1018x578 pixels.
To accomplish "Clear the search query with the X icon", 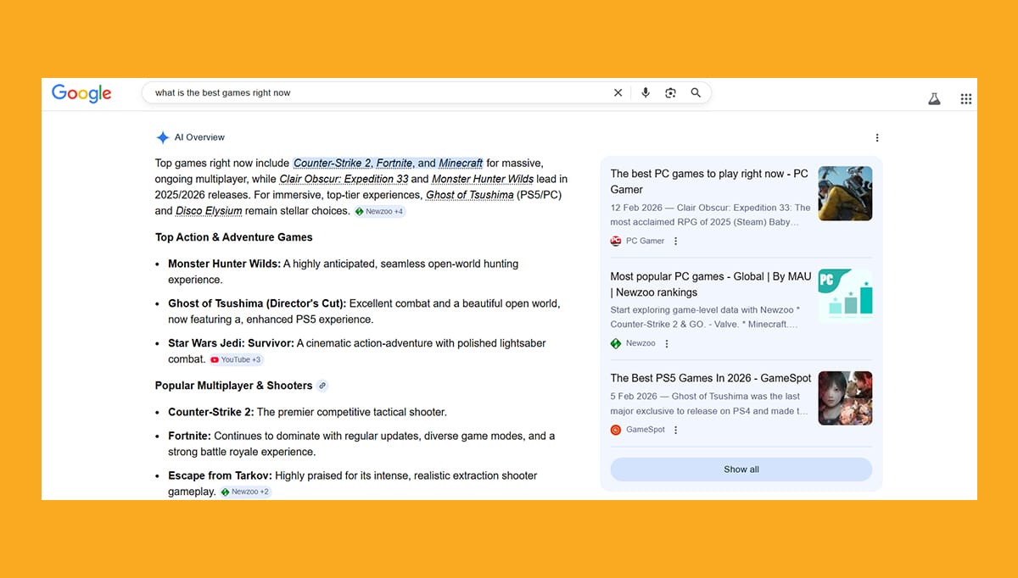I will (x=618, y=93).
